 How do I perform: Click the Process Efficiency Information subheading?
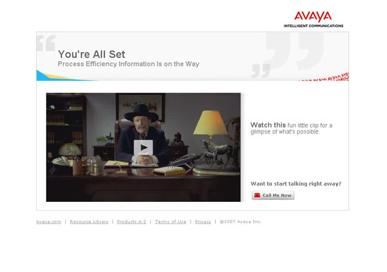[128, 64]
